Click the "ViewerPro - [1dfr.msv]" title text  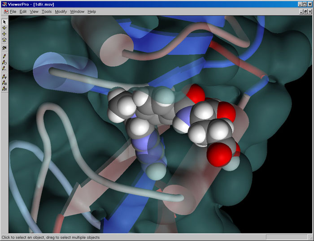click(x=31, y=4)
